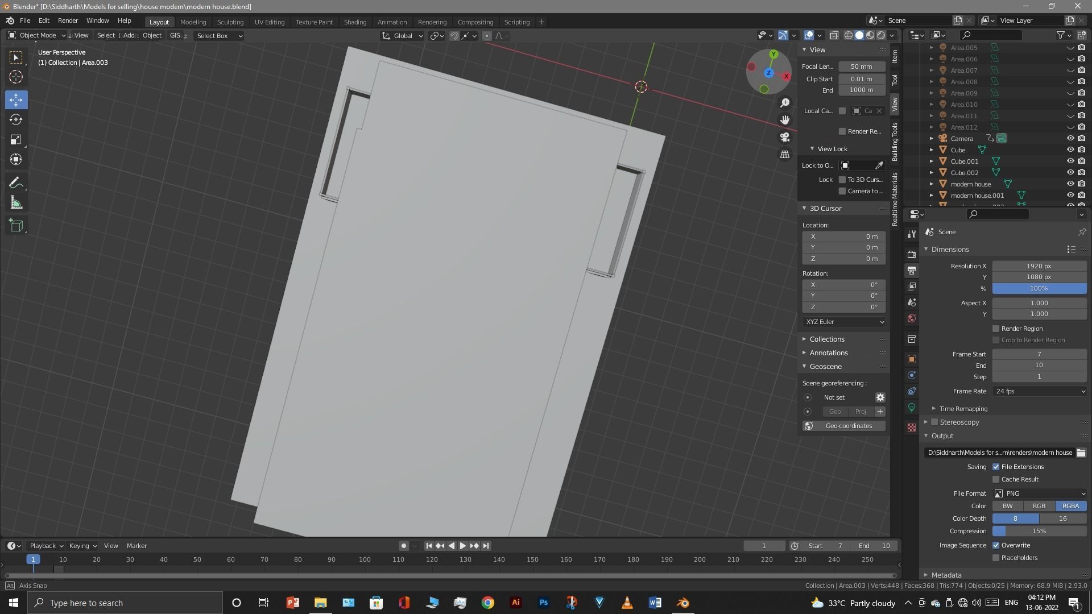The width and height of the screenshot is (1092, 614).
Task: Set color mode to RGB
Action: [x=1039, y=506]
